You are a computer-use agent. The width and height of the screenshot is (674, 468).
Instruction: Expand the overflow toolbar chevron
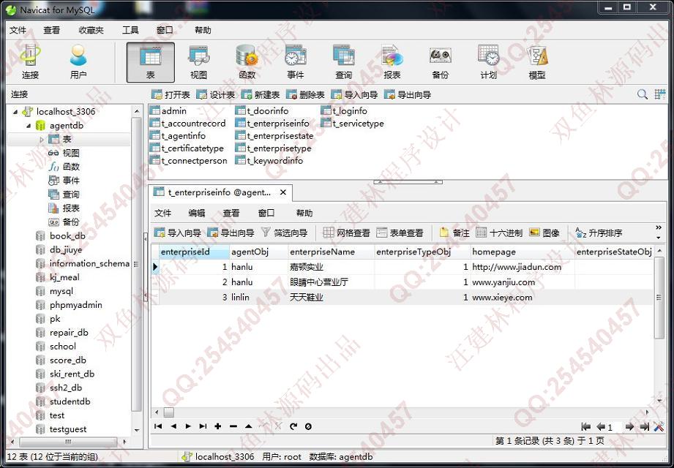tap(659, 227)
